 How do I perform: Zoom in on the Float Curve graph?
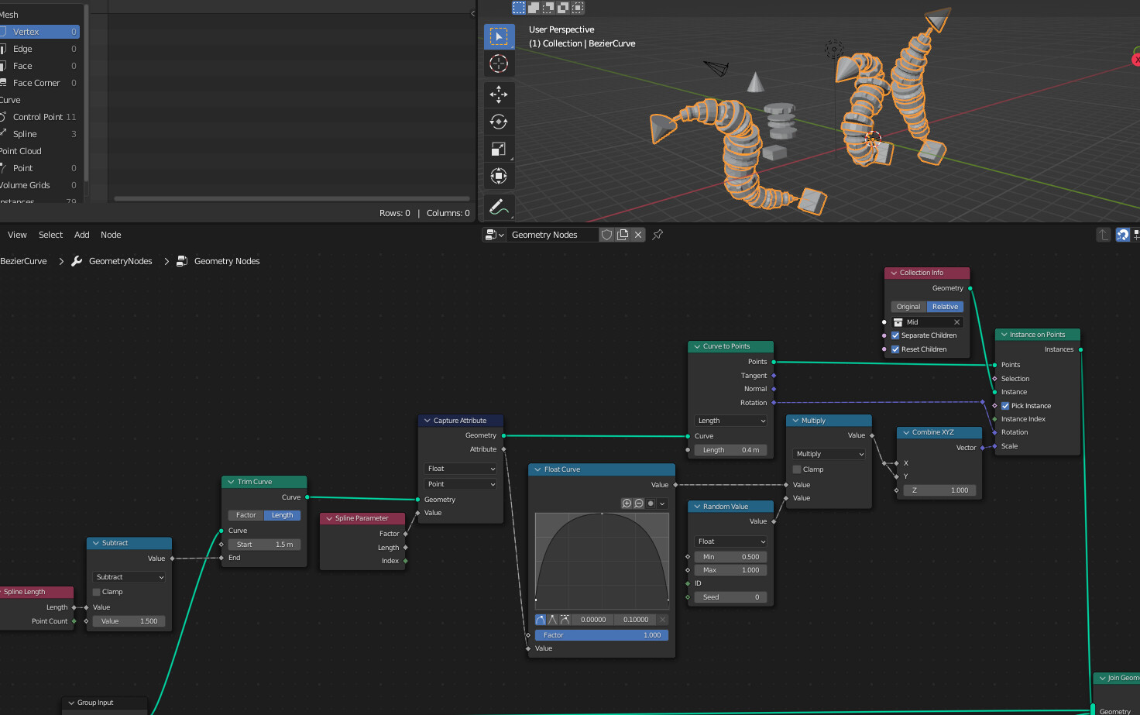[x=627, y=504]
